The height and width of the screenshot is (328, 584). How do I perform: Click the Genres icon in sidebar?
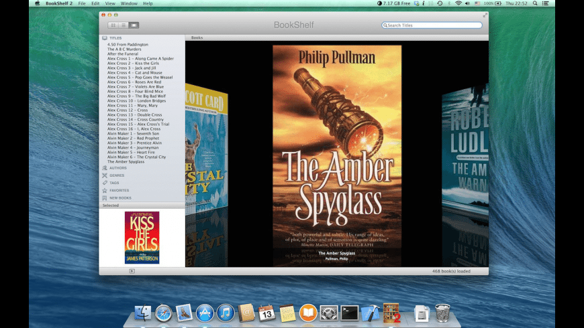[105, 175]
